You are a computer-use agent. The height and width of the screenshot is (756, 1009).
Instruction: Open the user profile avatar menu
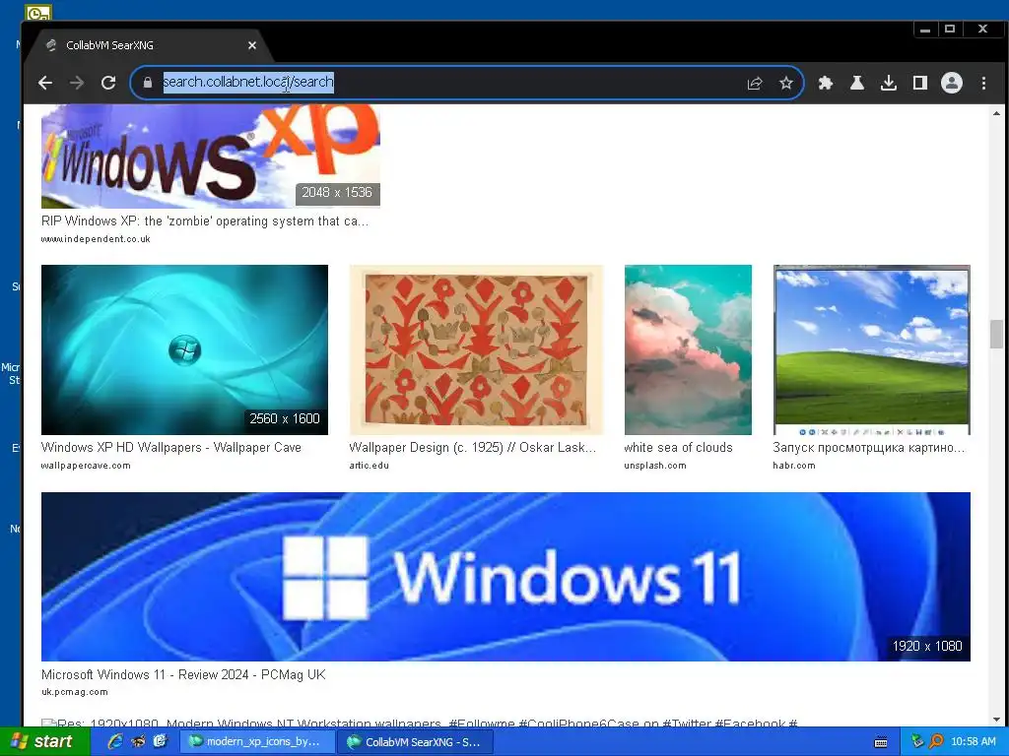951,83
